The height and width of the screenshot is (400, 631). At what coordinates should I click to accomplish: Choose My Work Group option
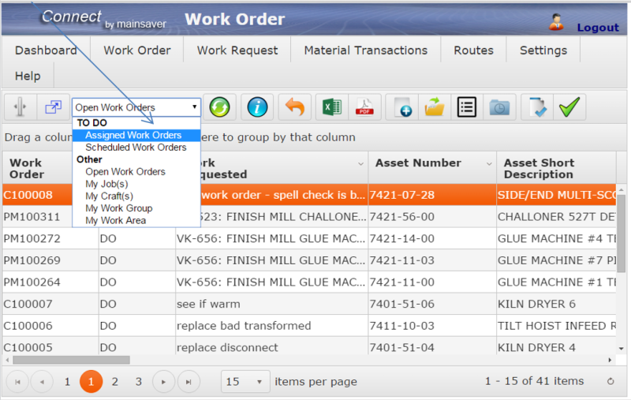(118, 208)
